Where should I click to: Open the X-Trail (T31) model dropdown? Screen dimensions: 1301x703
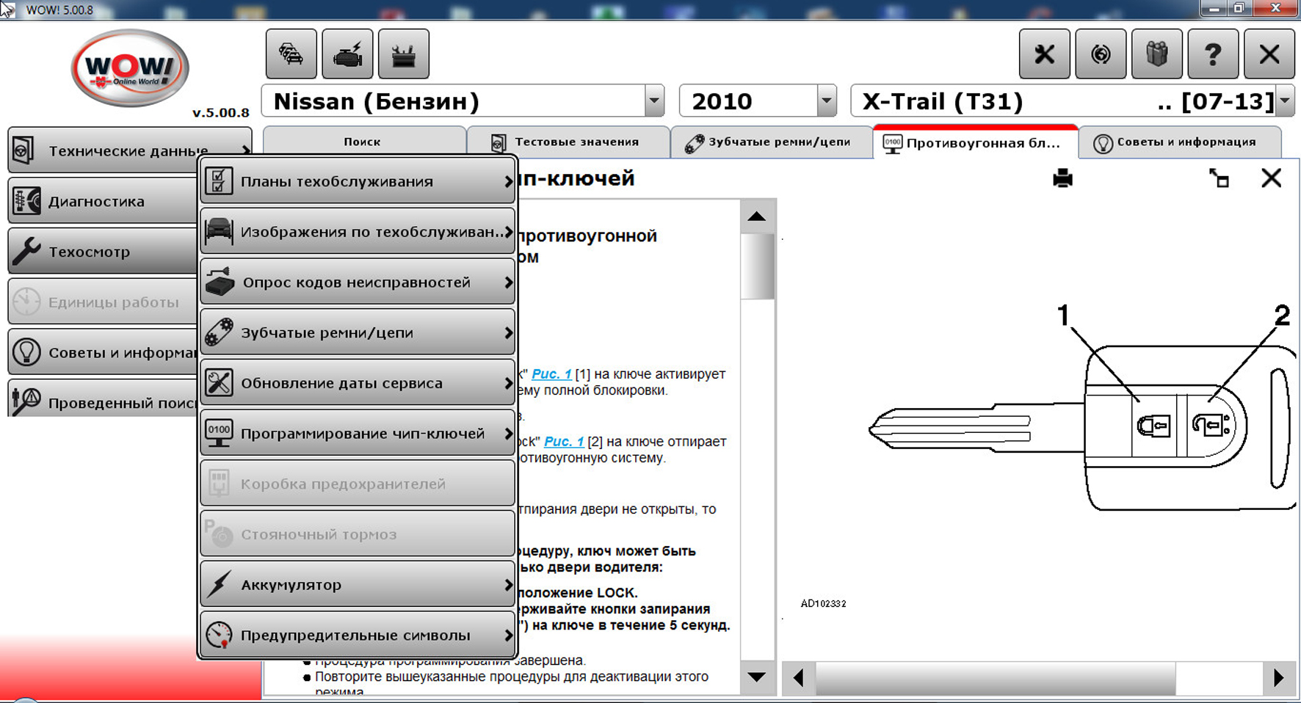[x=1284, y=101]
